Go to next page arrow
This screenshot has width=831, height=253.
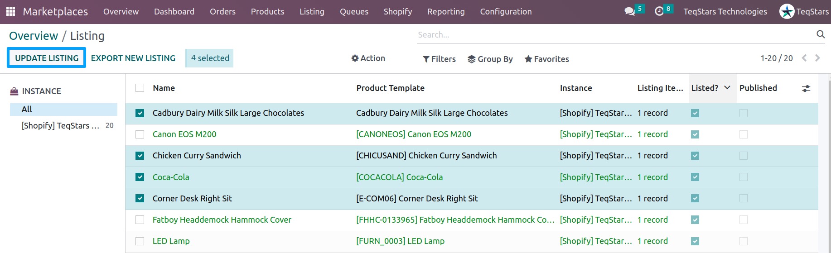(x=817, y=58)
